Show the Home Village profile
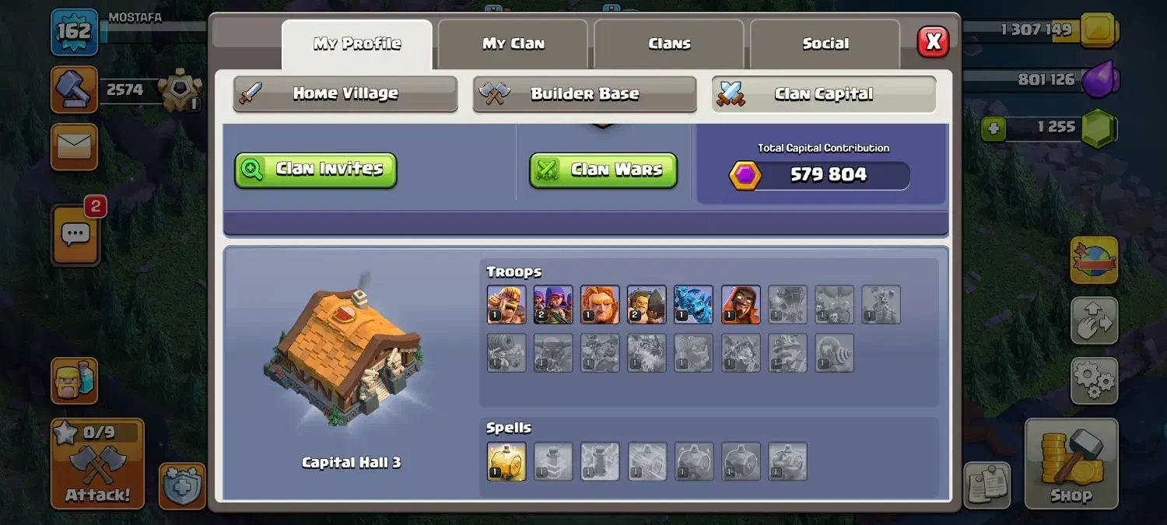1167x525 pixels. click(345, 94)
